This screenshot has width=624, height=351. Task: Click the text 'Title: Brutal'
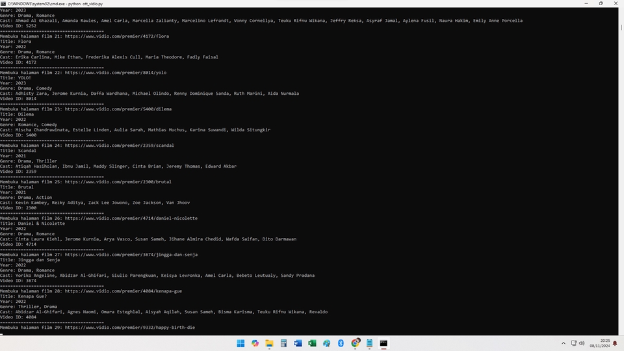pos(17,187)
